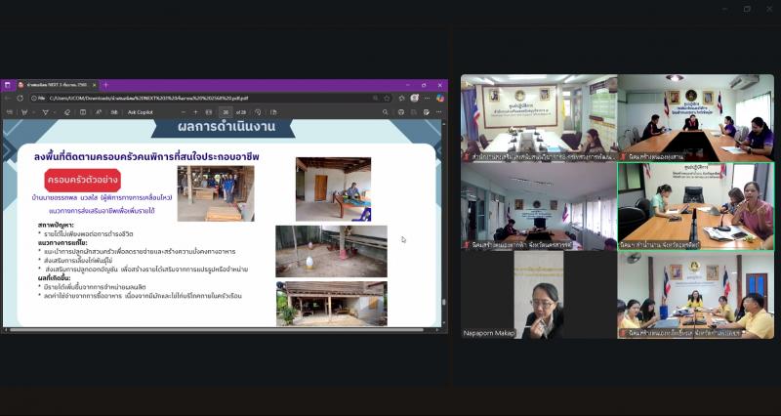Toggle fit to width view

[x=209, y=112]
